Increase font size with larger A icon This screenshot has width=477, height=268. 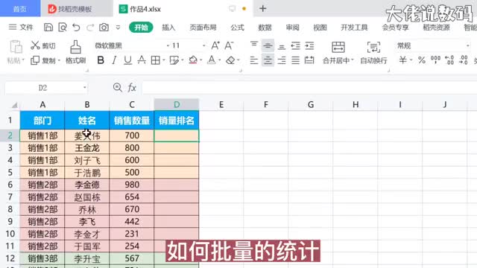point(215,45)
